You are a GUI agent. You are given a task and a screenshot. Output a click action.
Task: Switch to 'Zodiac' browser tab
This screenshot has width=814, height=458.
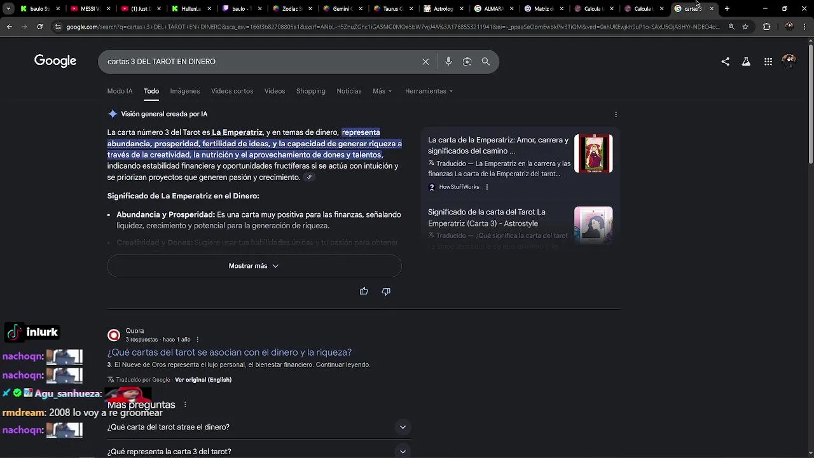(291, 9)
